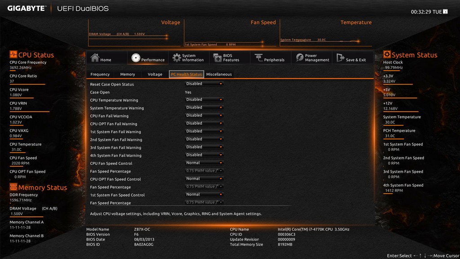Switch to the Miscellaneous tab
Image resolution: width=460 pixels, height=259 pixels.
(219, 74)
